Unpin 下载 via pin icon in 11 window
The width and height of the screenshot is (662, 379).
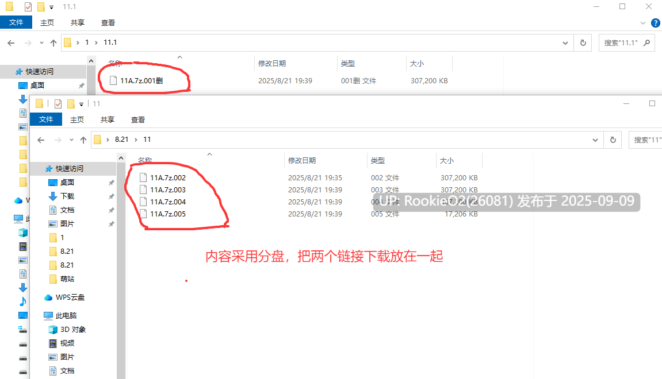pos(111,196)
